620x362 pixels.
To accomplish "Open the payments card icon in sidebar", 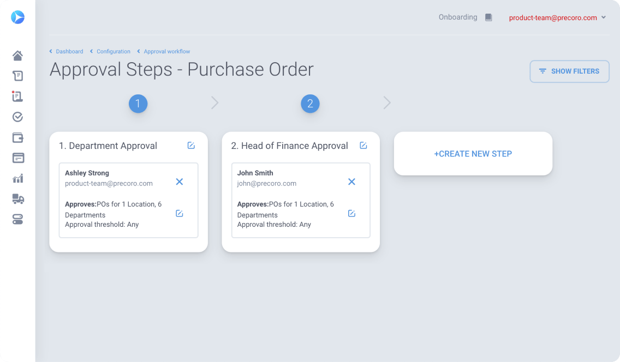I will click(x=18, y=158).
